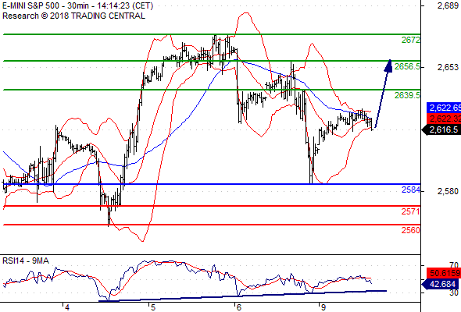Image resolution: width=461 pixels, height=312 pixels.
Task: Click the blue 2584 pivot label
Action: coord(411,190)
